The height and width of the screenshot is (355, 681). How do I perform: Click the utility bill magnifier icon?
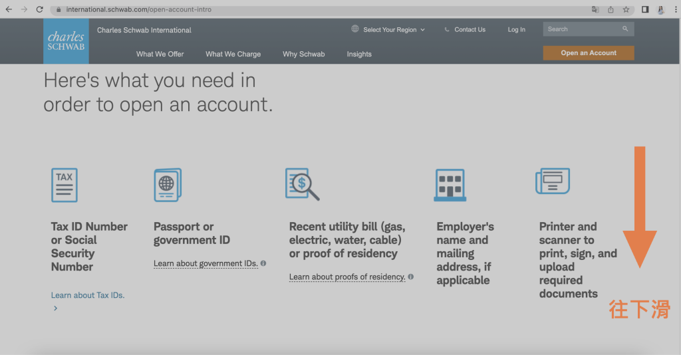(x=302, y=184)
